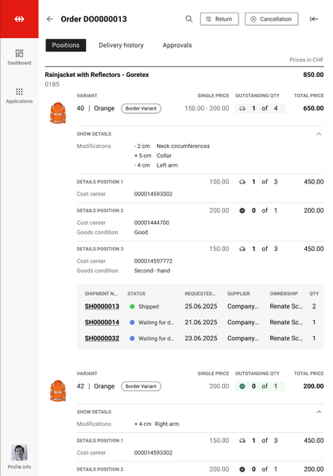Click the orange jacket thumbnail for variant 42
Image resolution: width=333 pixels, height=476 pixels.
click(x=58, y=391)
